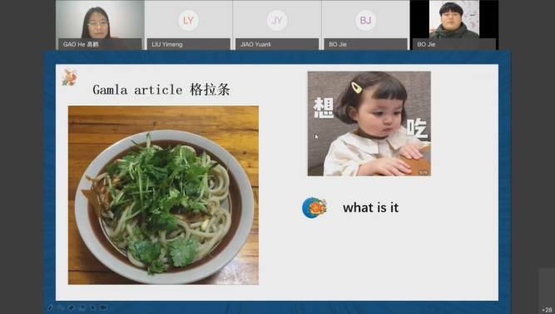Click the LIU Yimeng name label
555x314 pixels.
(x=167, y=44)
